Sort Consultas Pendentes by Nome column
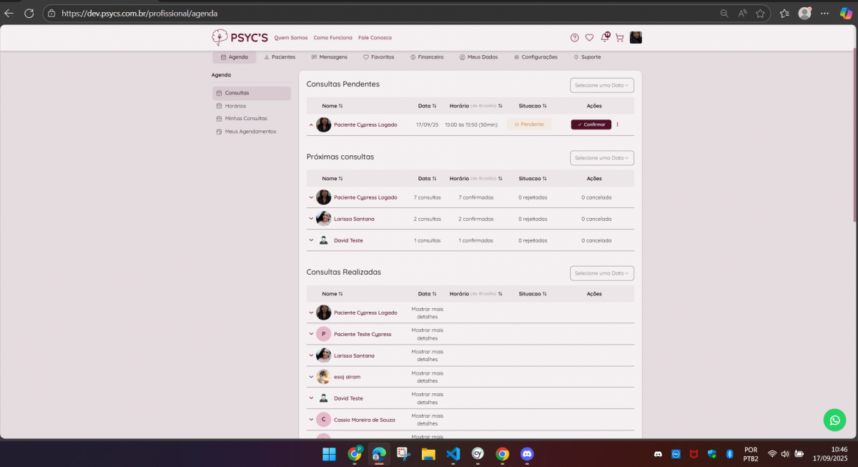Viewport: 858px width, 467px height. tap(332, 106)
